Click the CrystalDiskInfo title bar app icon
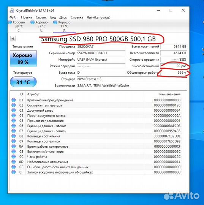The width and height of the screenshot is (204, 205). point(12,11)
